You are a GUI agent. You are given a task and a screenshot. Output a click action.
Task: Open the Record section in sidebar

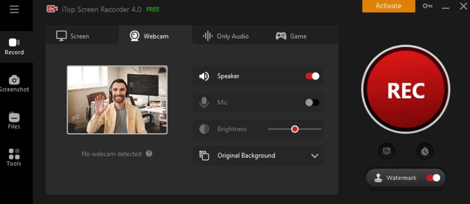pos(14,47)
